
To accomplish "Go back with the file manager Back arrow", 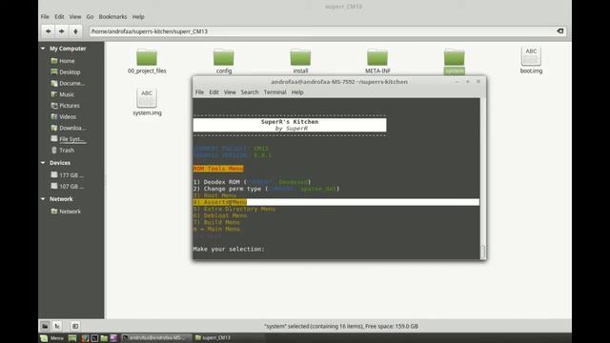I will (x=48, y=31).
